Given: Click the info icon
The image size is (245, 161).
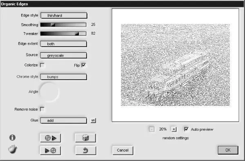Looking at the screenshot, I should pos(12,138).
